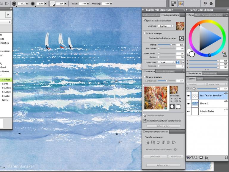Select the Sanftes brush variant in the list
The height and width of the screenshot is (172, 229).
click(x=6, y=79)
